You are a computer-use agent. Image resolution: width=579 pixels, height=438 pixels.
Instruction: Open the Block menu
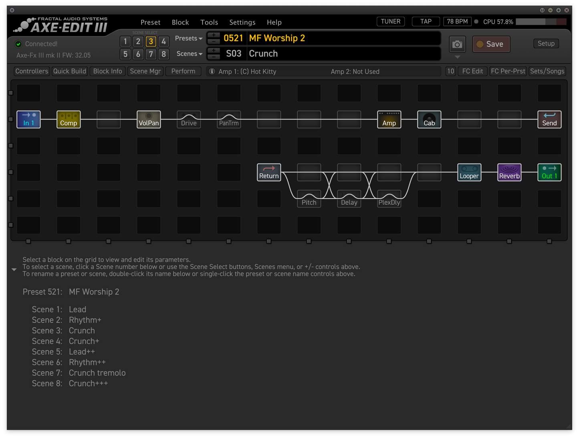[x=180, y=22]
